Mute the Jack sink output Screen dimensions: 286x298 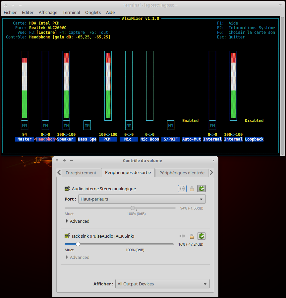pyautogui.click(x=182, y=236)
